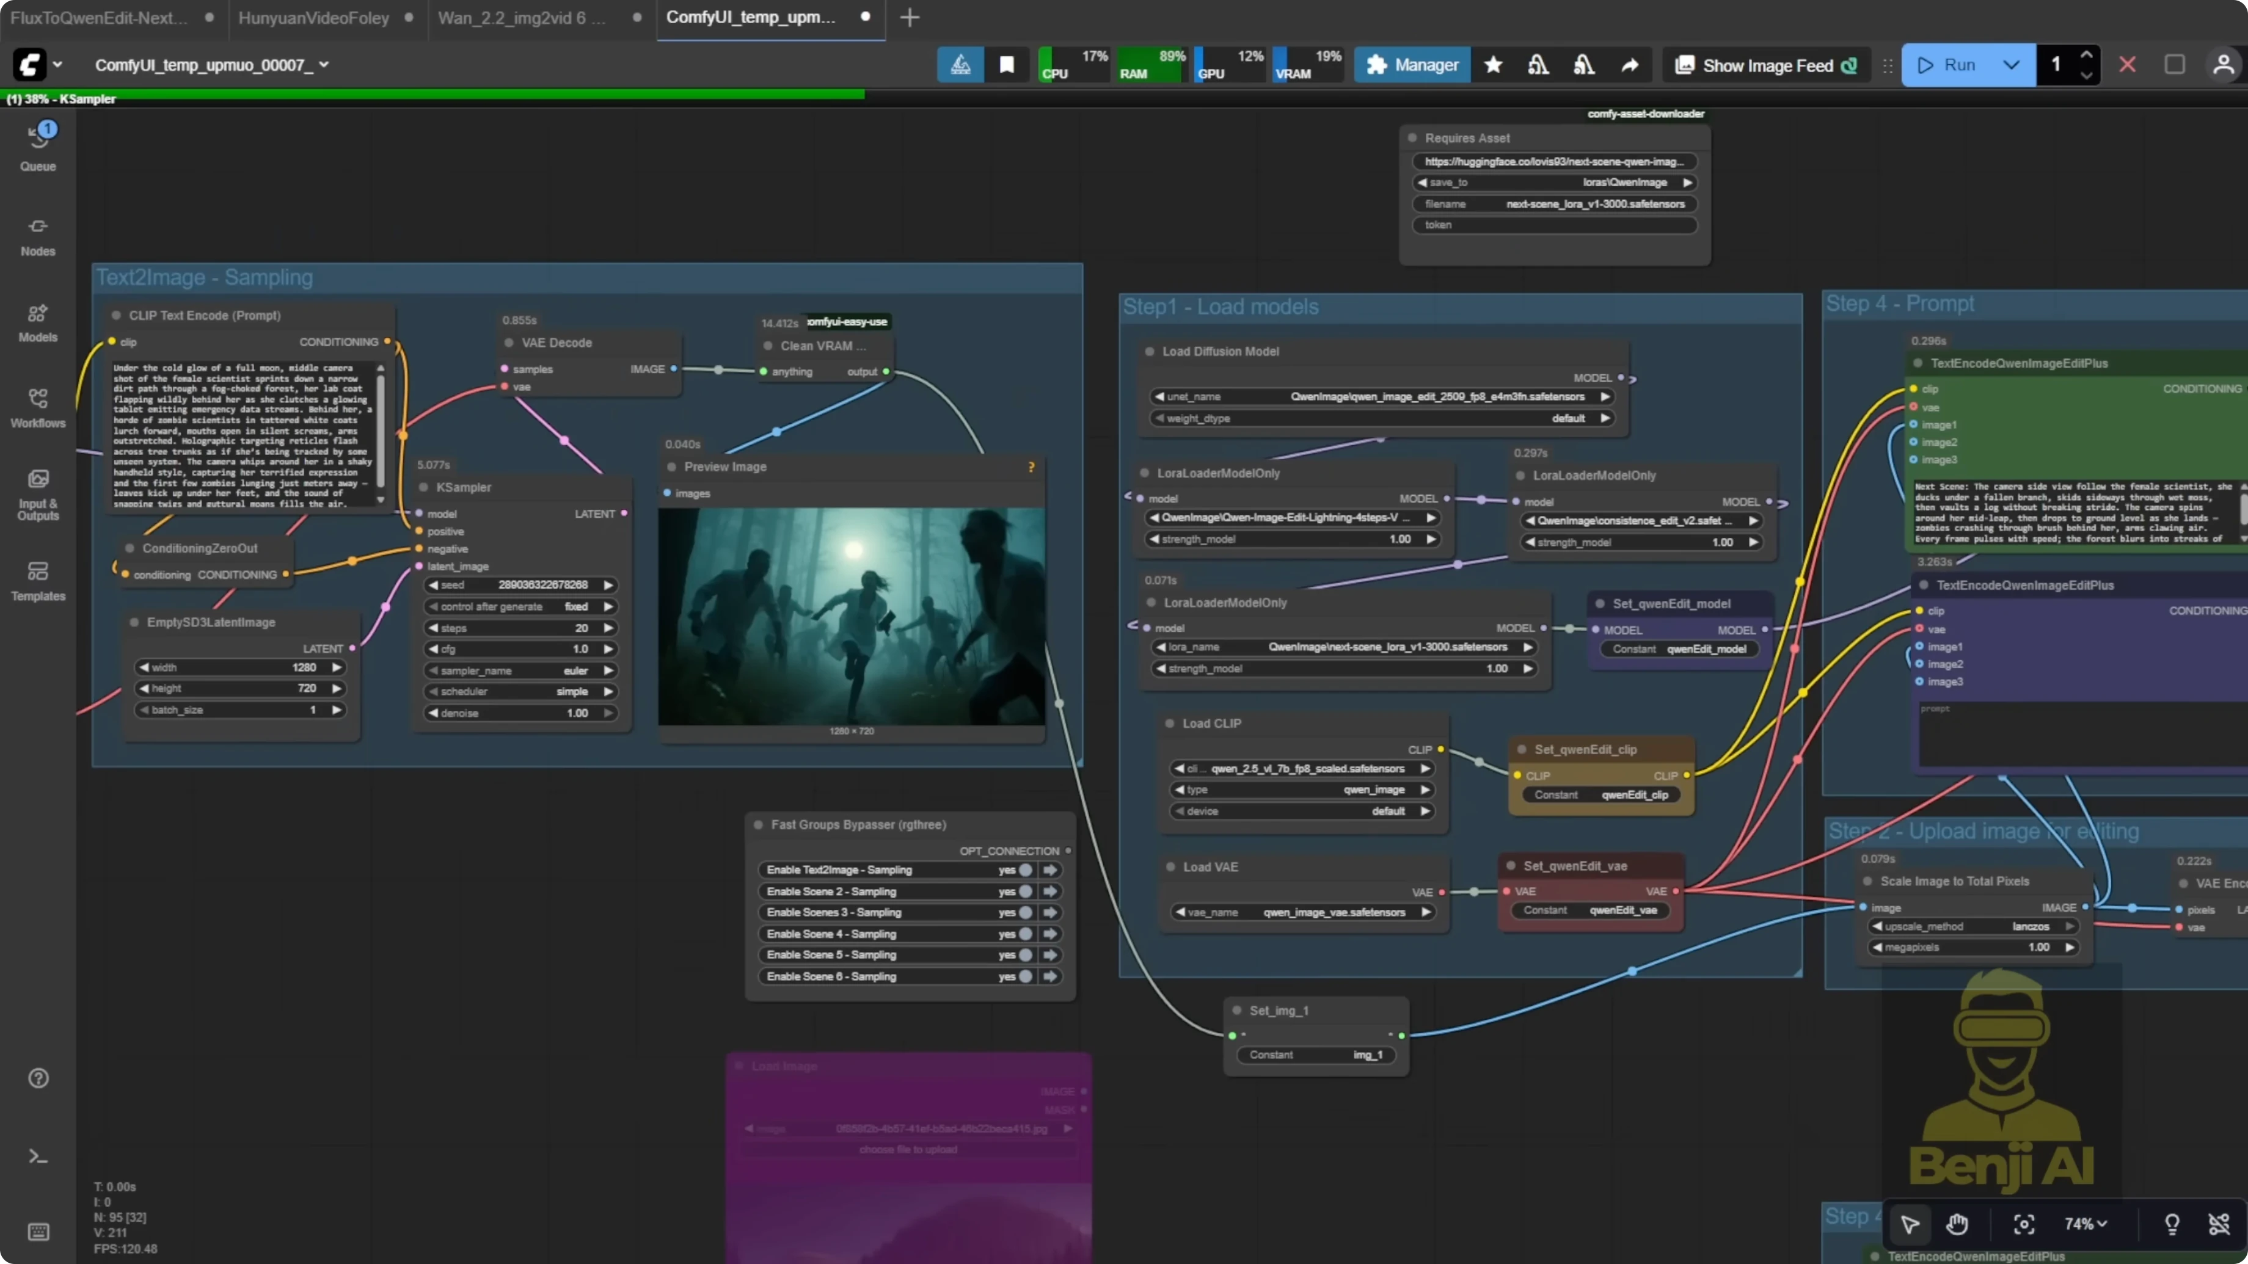The width and height of the screenshot is (2248, 1264).
Task: Click the share workflow arrow icon
Action: pyautogui.click(x=1630, y=65)
